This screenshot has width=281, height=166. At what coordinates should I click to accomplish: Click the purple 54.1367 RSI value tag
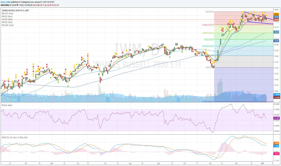tap(276, 118)
